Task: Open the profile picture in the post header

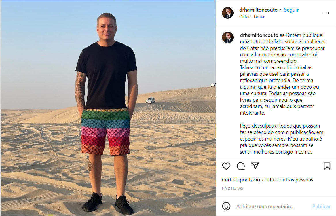Action: (227, 13)
